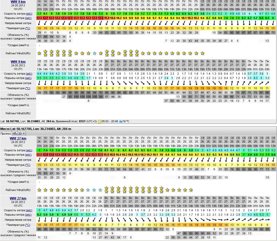This screenshot has width=277, height=241.
Task: Open the bottom WRF 27 km link starting Сб 13h
Action: (18, 198)
